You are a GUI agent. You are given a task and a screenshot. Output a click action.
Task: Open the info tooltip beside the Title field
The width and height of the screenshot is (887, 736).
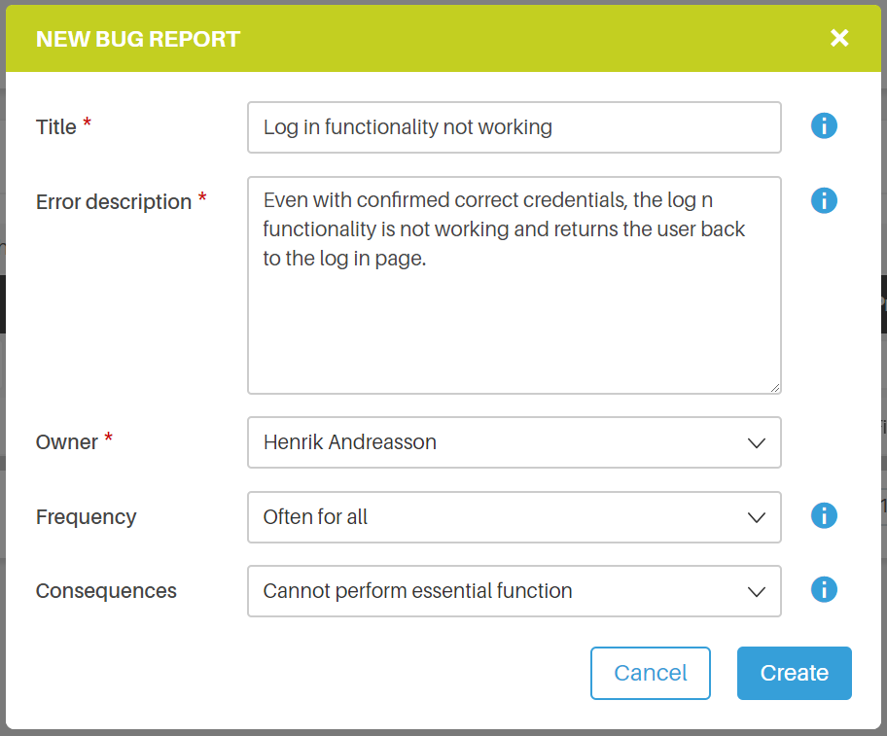(824, 125)
